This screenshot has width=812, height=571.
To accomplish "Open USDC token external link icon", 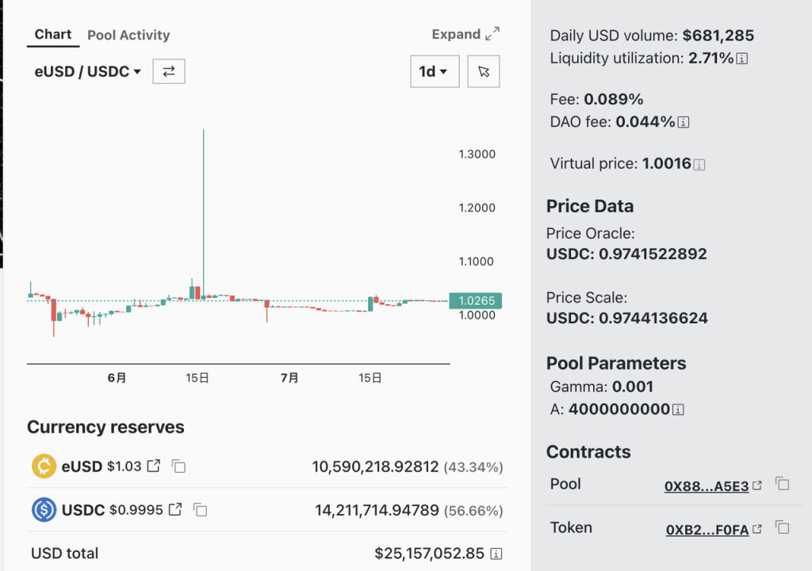I will [x=175, y=509].
